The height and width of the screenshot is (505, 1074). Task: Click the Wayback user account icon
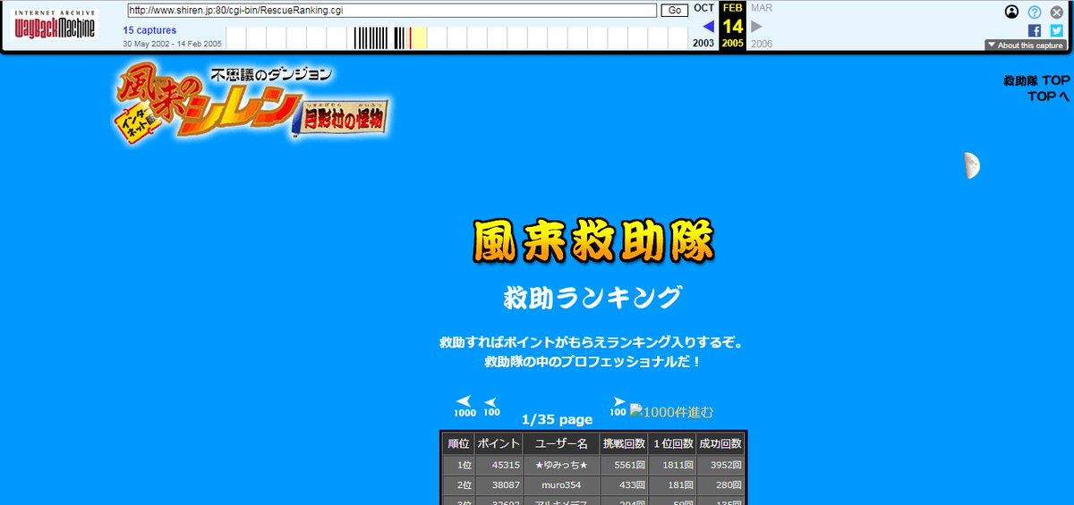pyautogui.click(x=1011, y=12)
